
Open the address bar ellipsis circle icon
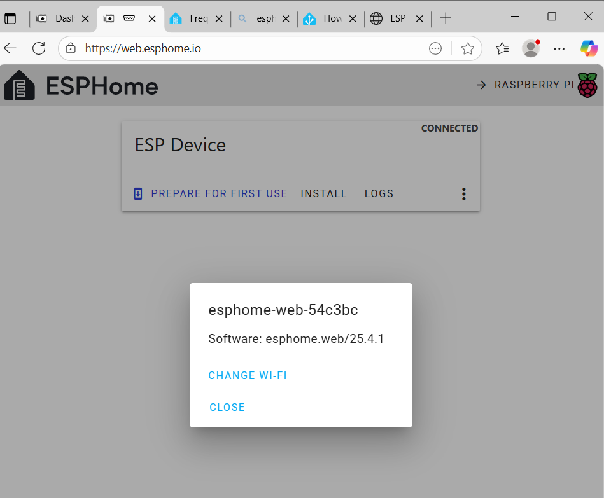pos(435,48)
